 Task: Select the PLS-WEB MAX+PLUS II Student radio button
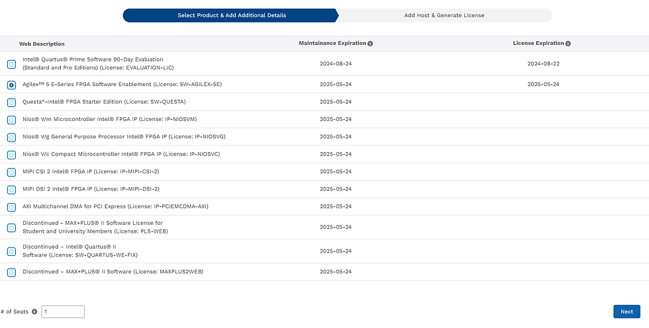point(12,227)
